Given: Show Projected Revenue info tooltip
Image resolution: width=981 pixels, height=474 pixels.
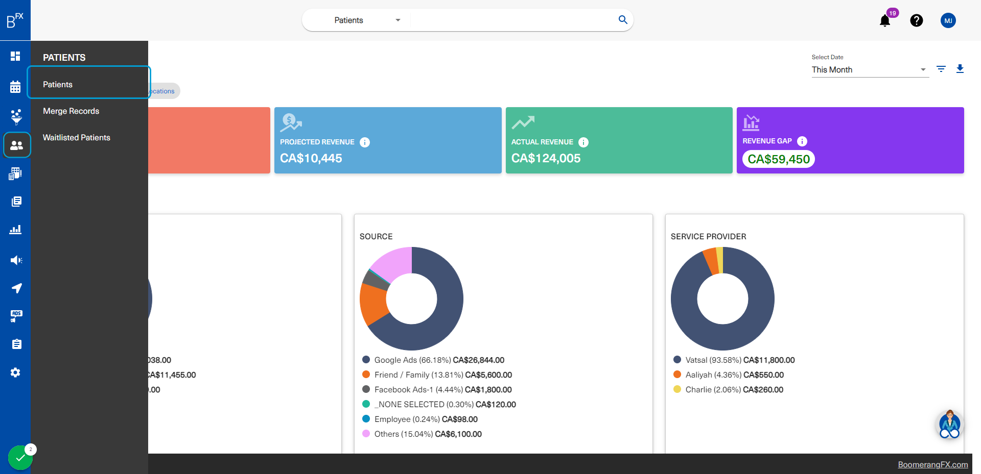Looking at the screenshot, I should [365, 142].
